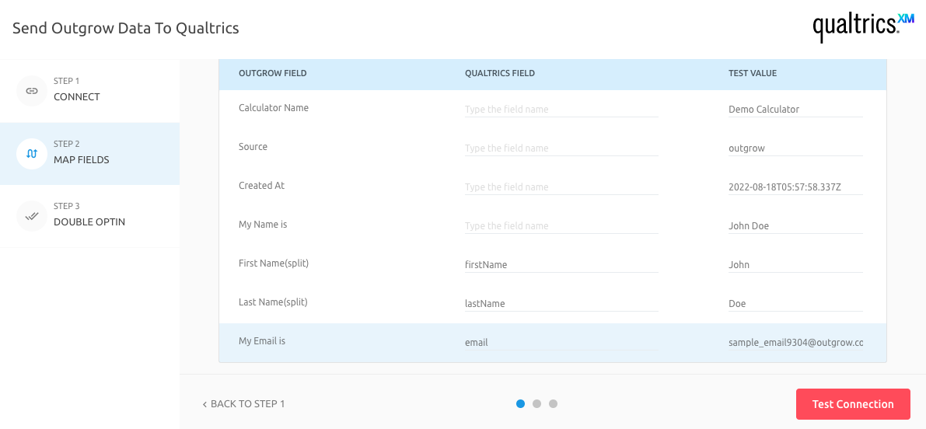Click the First Name(split) row label
Screen dimensions: 926x429
[x=274, y=263]
